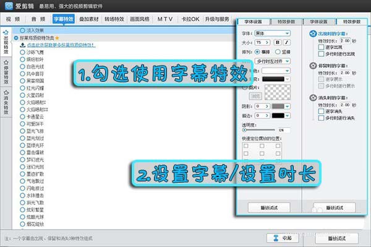Click the star icon beside 出现时的字幕
Viewport: 371px width, 247px height.
click(x=313, y=34)
